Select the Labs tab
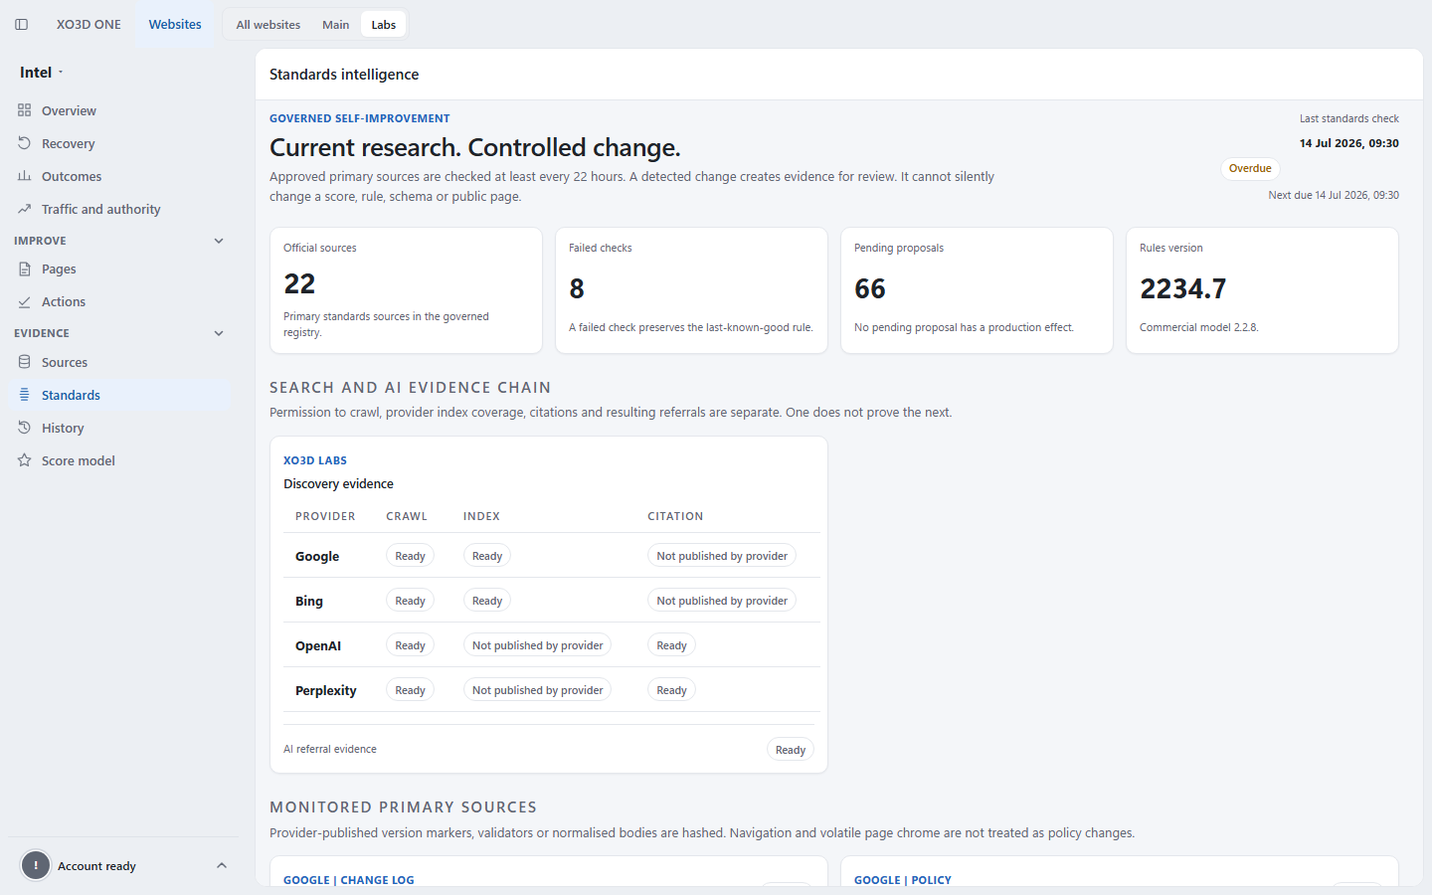 (x=384, y=25)
